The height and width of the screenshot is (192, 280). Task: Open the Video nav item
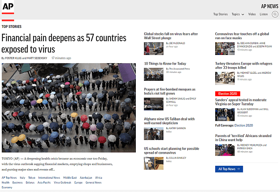click(252, 14)
